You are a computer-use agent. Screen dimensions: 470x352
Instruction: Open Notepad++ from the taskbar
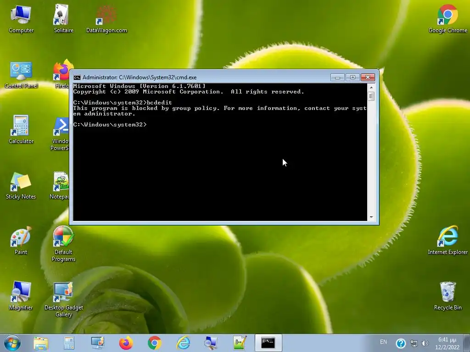pos(240,343)
